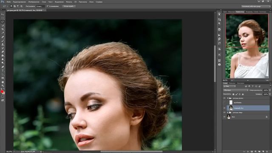Image resolution: width=272 pixels, height=153 pixels.
Task: Toggle lock image pixels brush icon
Action: tap(237, 94)
